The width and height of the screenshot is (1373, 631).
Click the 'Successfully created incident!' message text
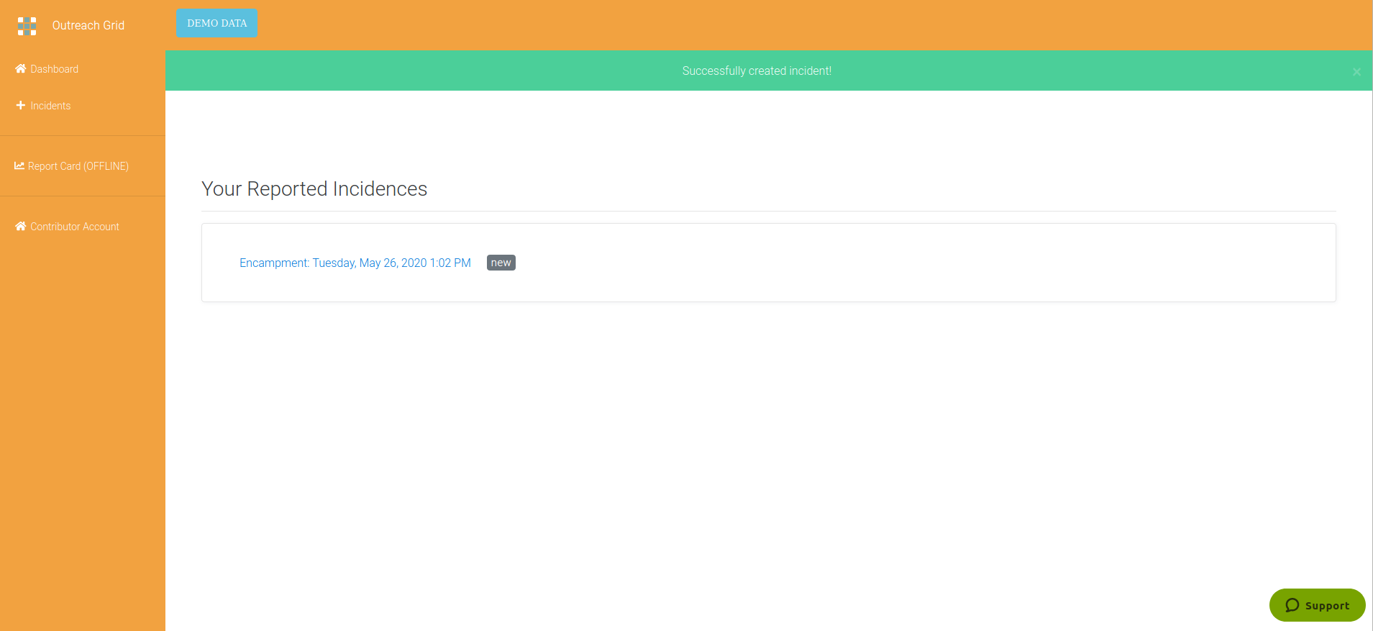pos(757,71)
